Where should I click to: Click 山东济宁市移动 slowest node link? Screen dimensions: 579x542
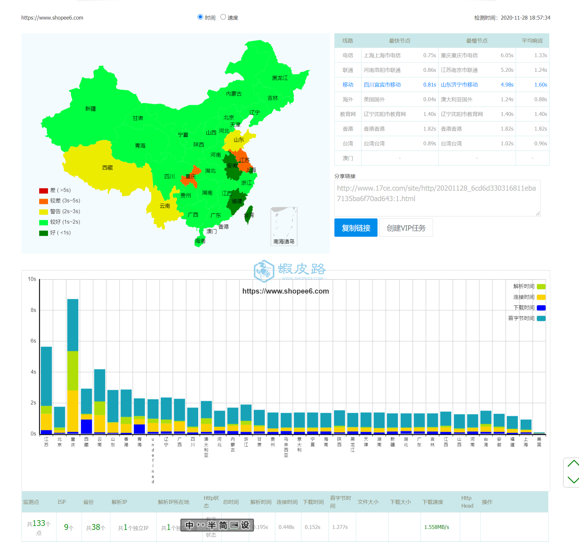point(459,85)
